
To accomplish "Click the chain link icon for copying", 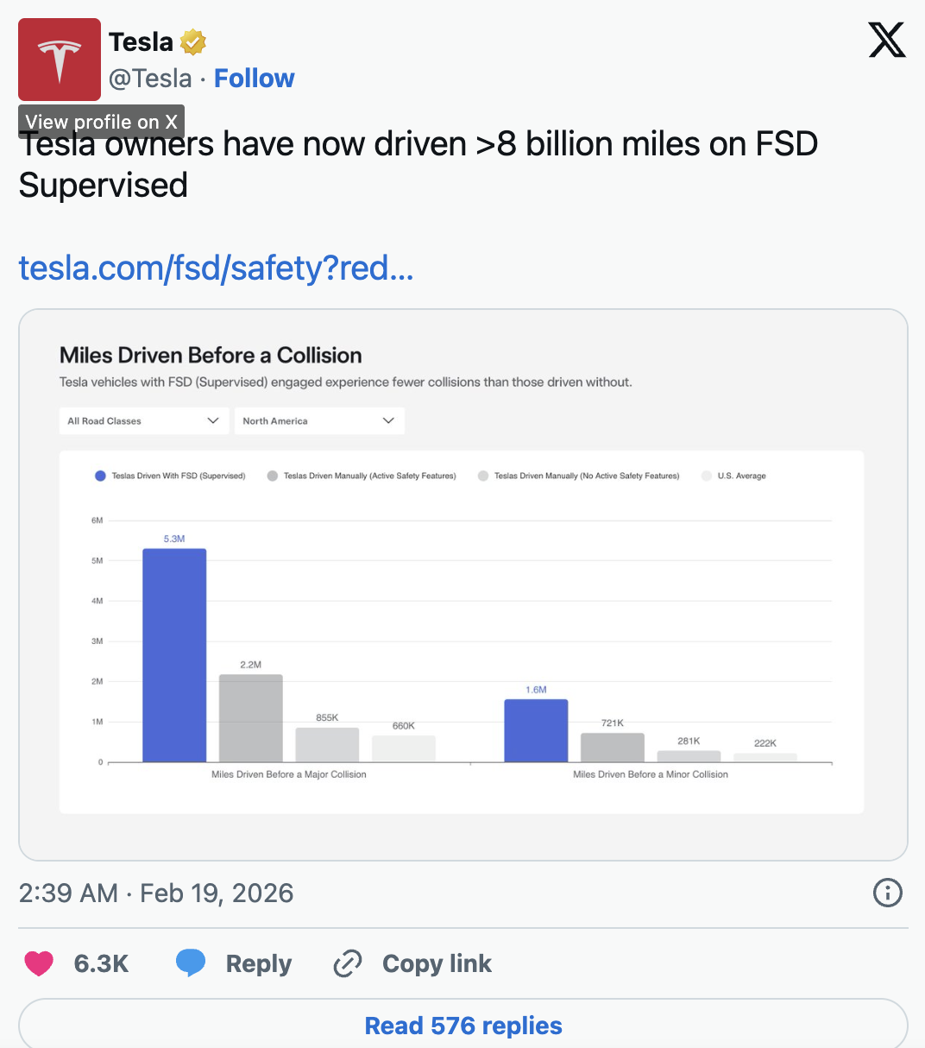I will 348,962.
